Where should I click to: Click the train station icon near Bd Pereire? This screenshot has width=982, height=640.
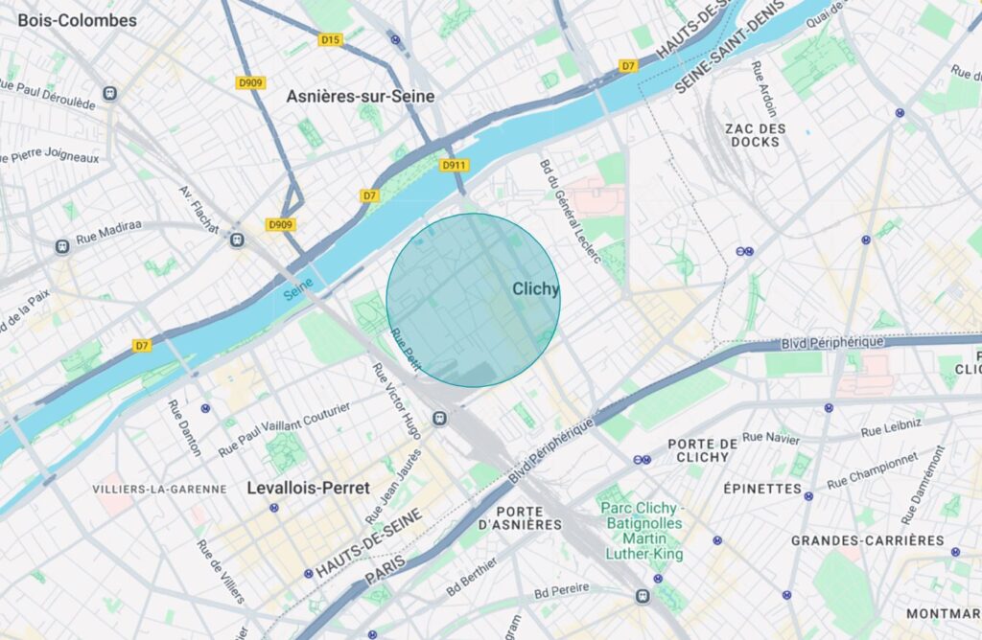pos(643,596)
